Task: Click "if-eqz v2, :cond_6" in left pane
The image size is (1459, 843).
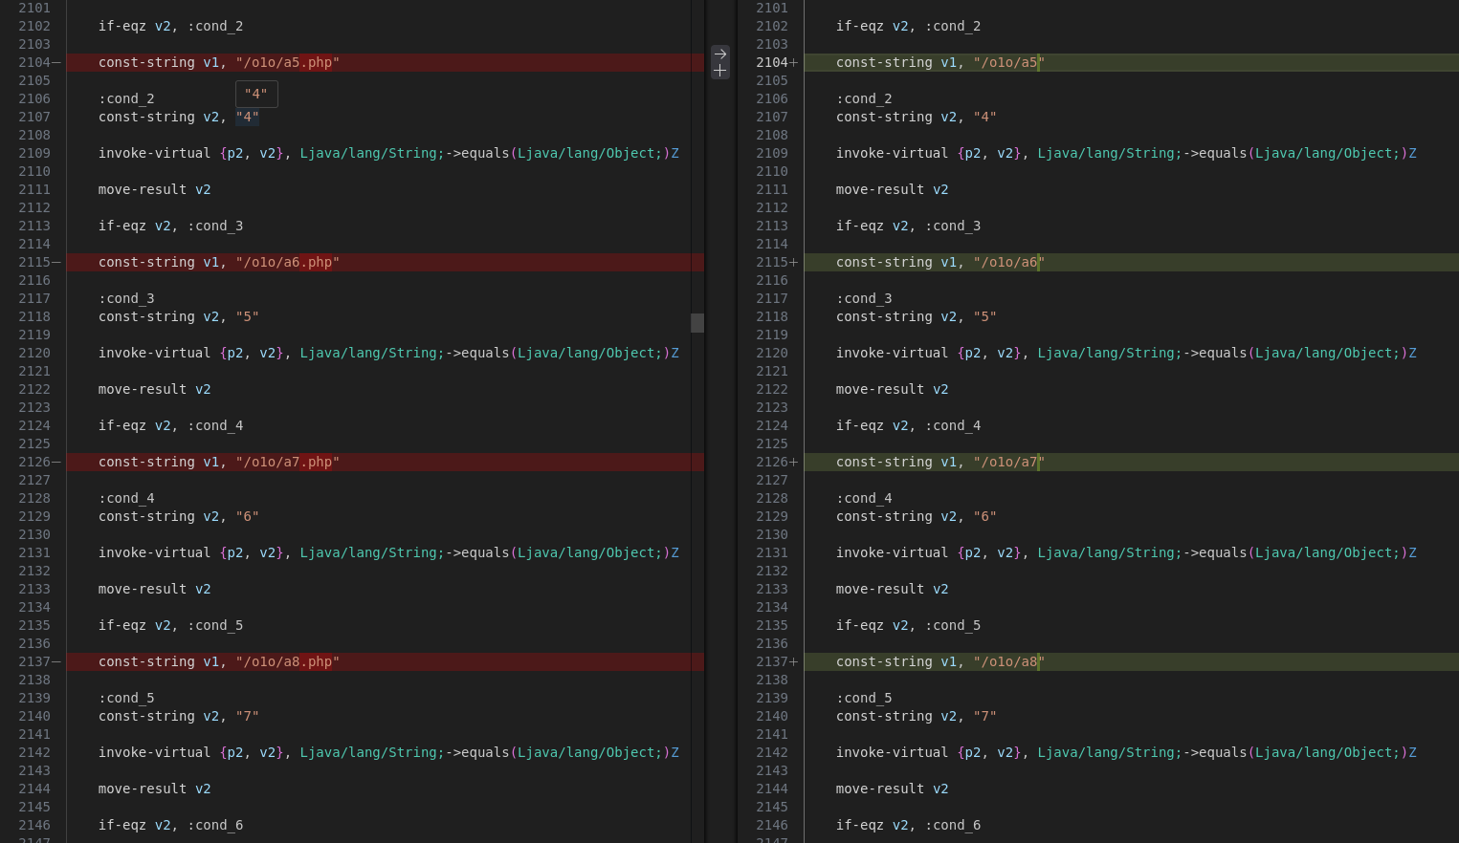Action: coord(170,825)
